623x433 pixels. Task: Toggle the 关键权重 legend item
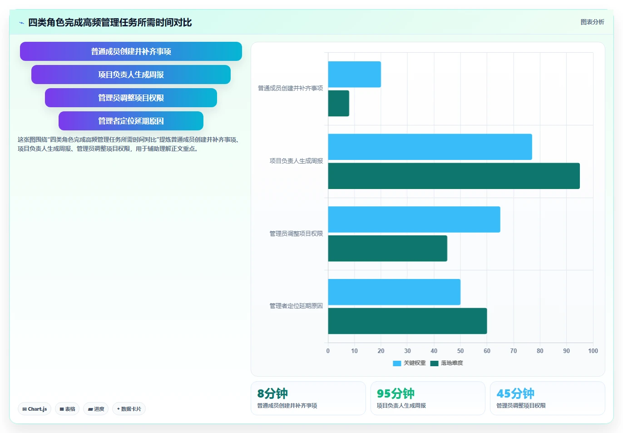409,363
